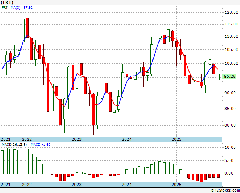240x193 pixels.
Task: Click 2024 on the MACD timeline
Action: click(127, 185)
